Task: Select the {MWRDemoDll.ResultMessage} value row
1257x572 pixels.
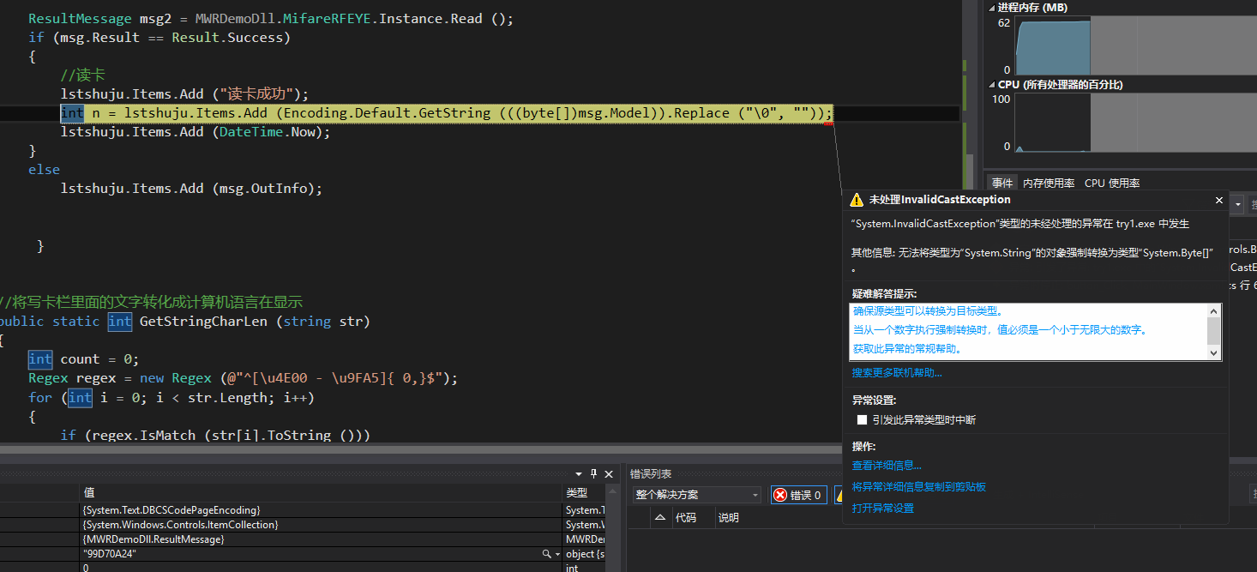Action: [x=321, y=539]
